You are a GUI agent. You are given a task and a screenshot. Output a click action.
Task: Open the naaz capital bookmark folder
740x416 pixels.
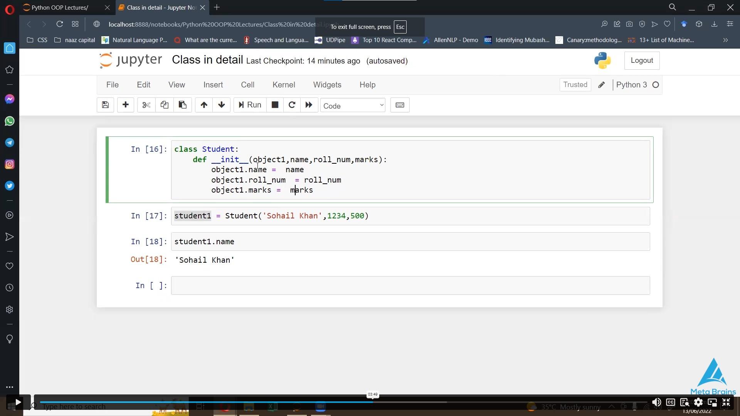pyautogui.click(x=75, y=40)
